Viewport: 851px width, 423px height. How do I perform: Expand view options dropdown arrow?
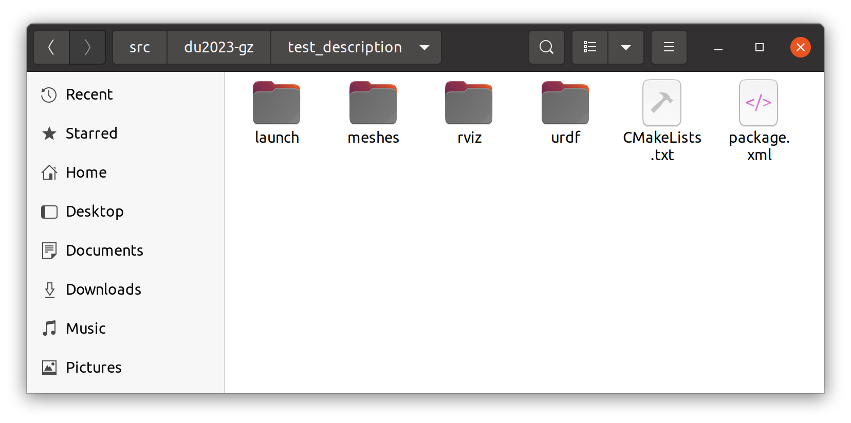[626, 47]
